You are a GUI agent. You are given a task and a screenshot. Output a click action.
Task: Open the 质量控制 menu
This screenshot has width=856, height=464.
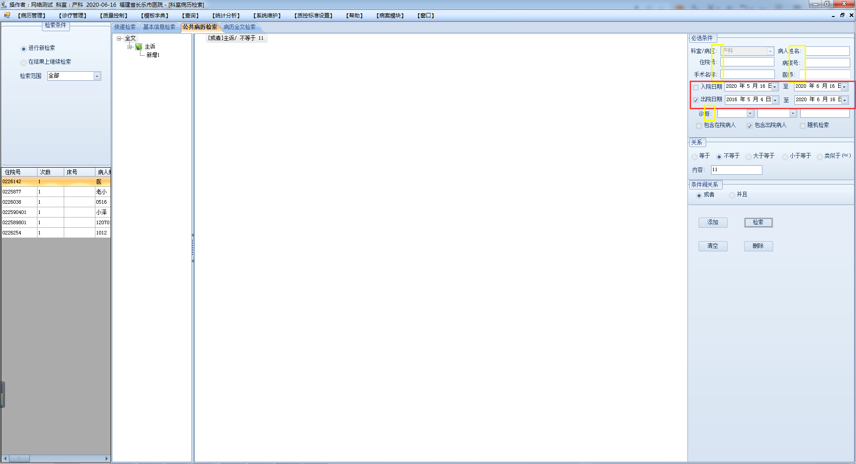114,16
